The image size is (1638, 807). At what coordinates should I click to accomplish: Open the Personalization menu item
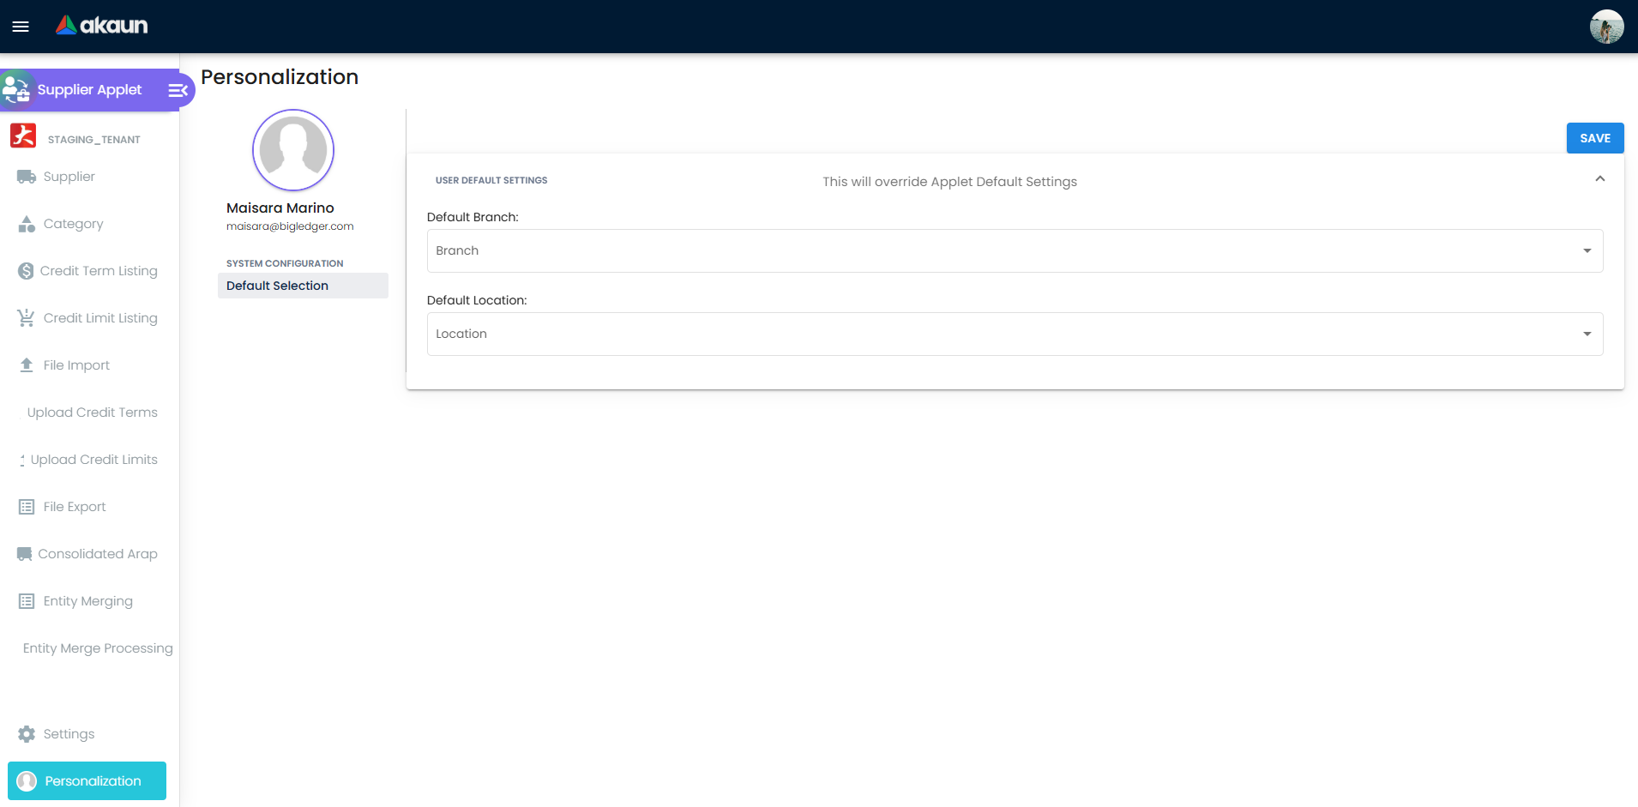point(87,780)
